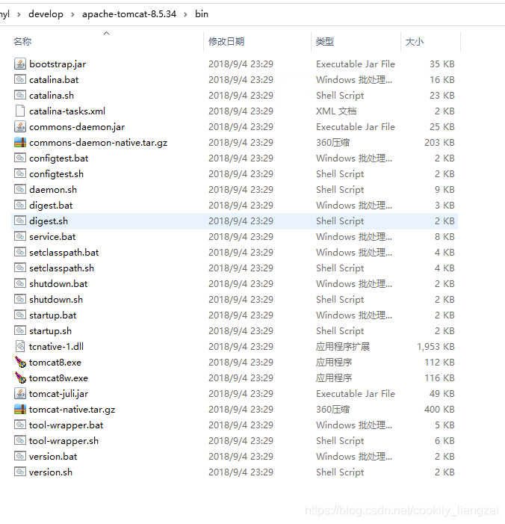
Task: Click the digest.sh file icon
Action: point(20,221)
